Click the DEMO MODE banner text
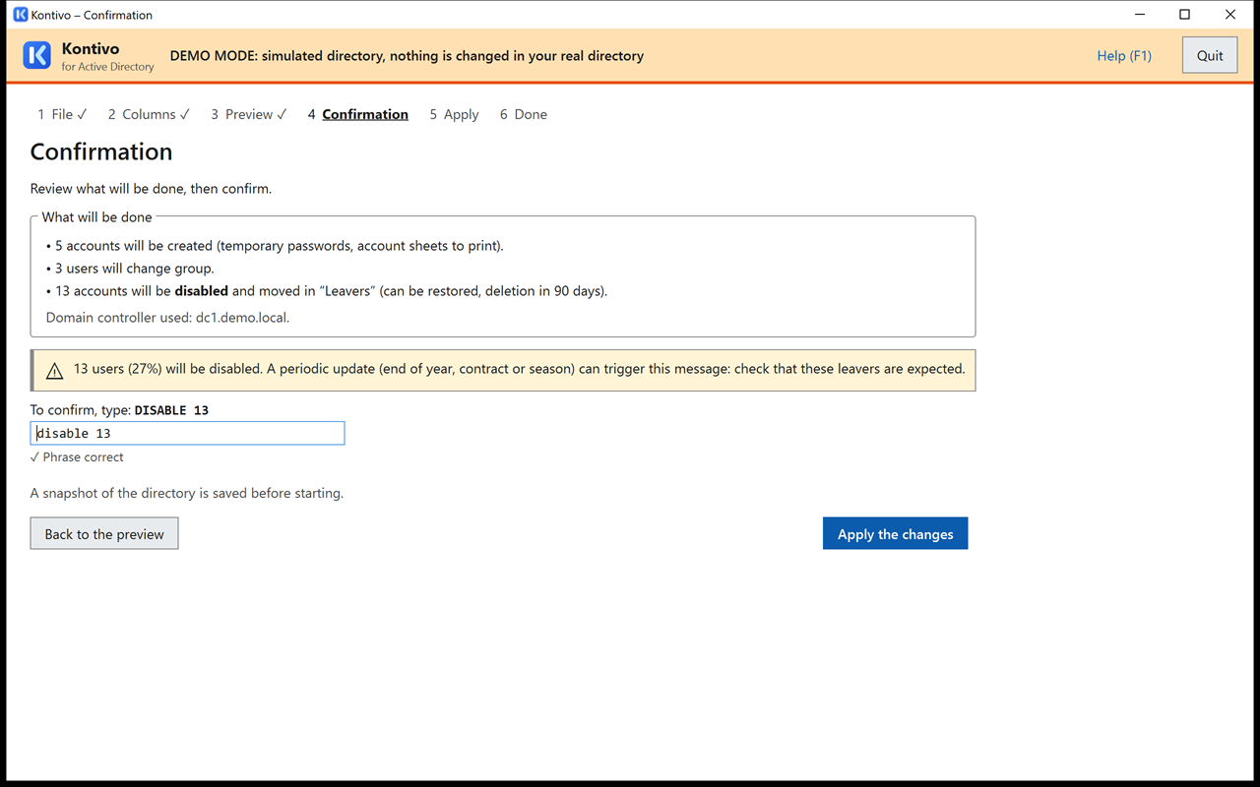Image resolution: width=1260 pixels, height=787 pixels. [x=407, y=56]
